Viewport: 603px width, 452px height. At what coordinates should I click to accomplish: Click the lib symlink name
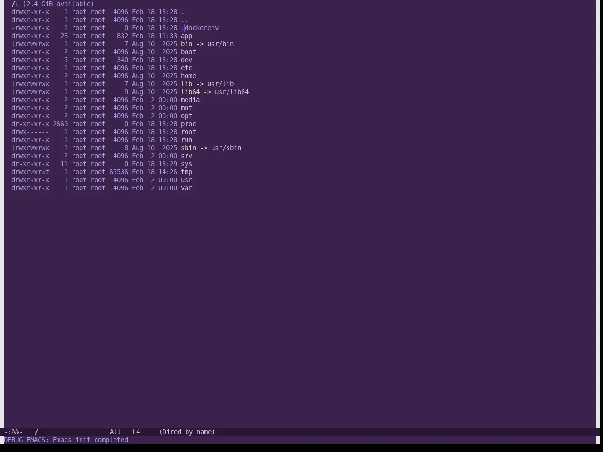click(187, 84)
